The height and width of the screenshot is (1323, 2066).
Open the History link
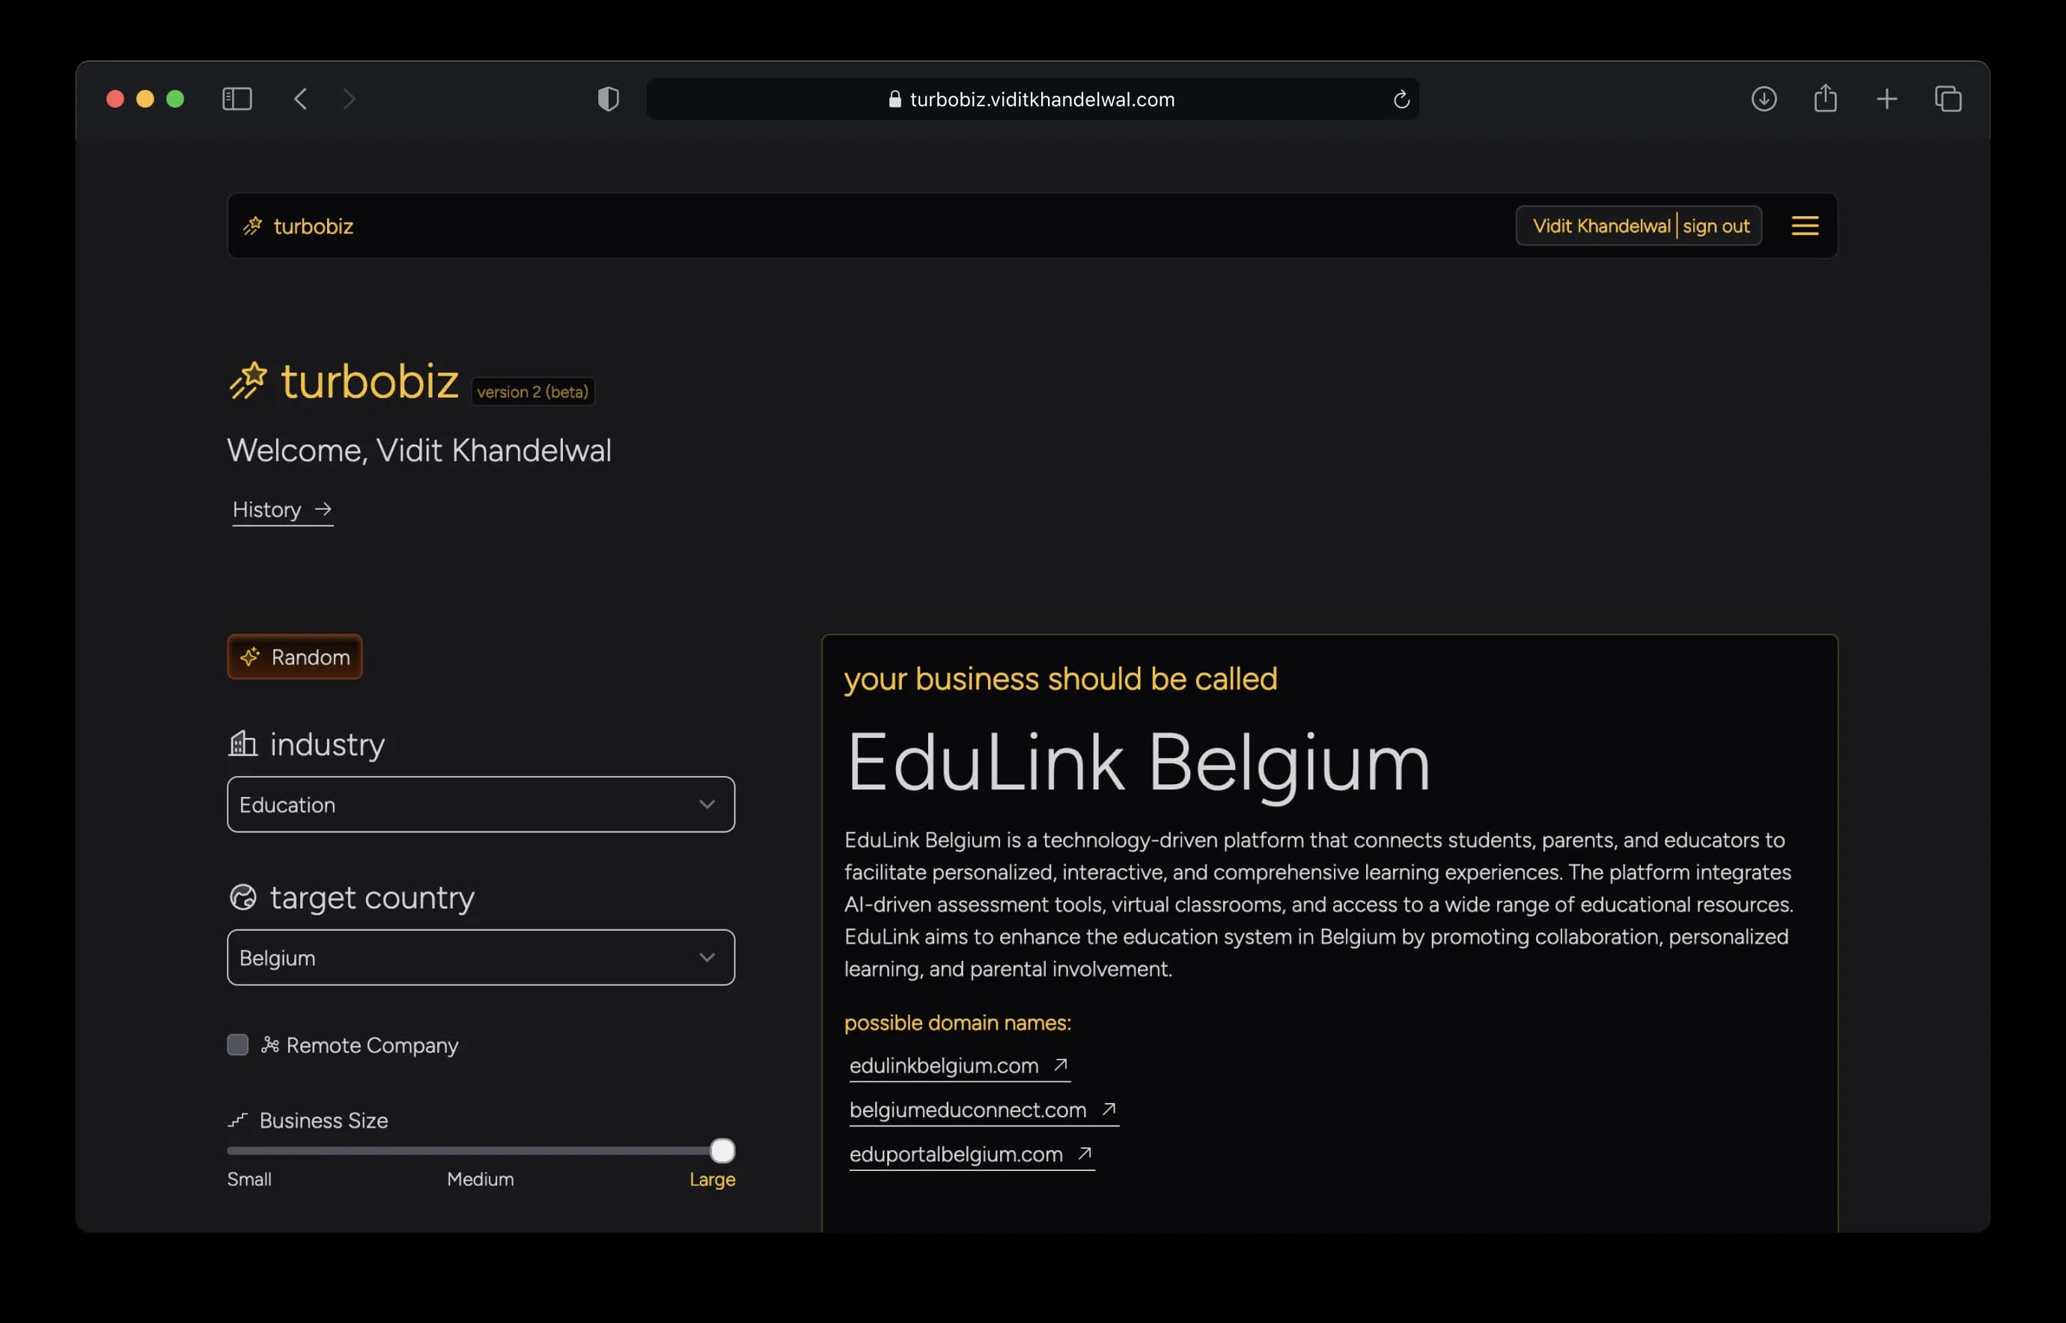pyautogui.click(x=267, y=510)
